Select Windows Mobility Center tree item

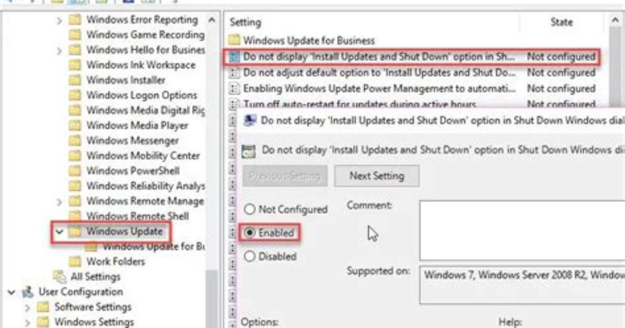pos(143,156)
